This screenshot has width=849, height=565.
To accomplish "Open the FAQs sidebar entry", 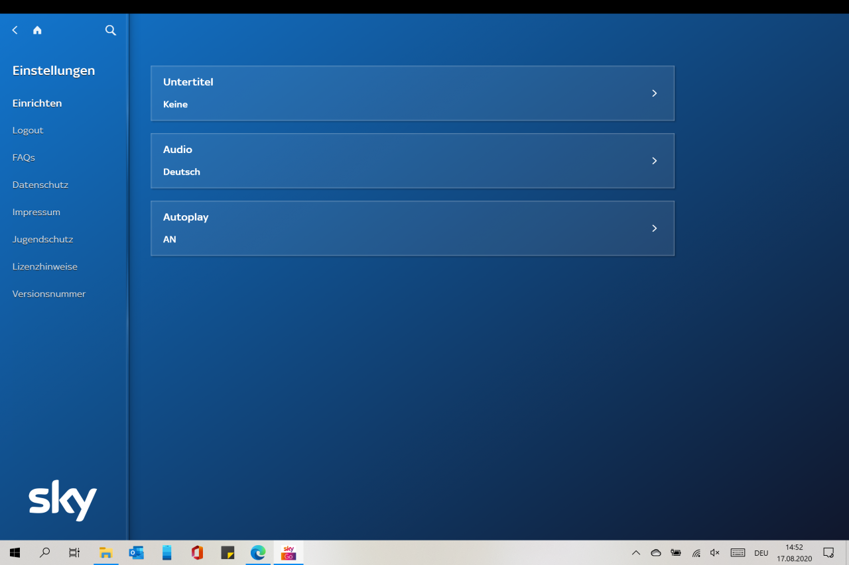I will coord(24,158).
